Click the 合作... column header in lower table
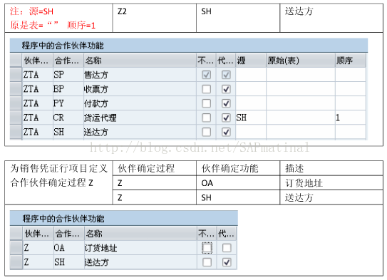 (x=69, y=234)
